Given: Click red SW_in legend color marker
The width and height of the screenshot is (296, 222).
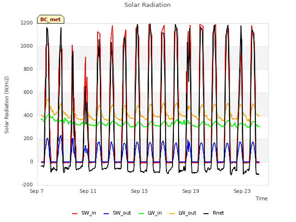Looking at the screenshot, I should (75, 214).
